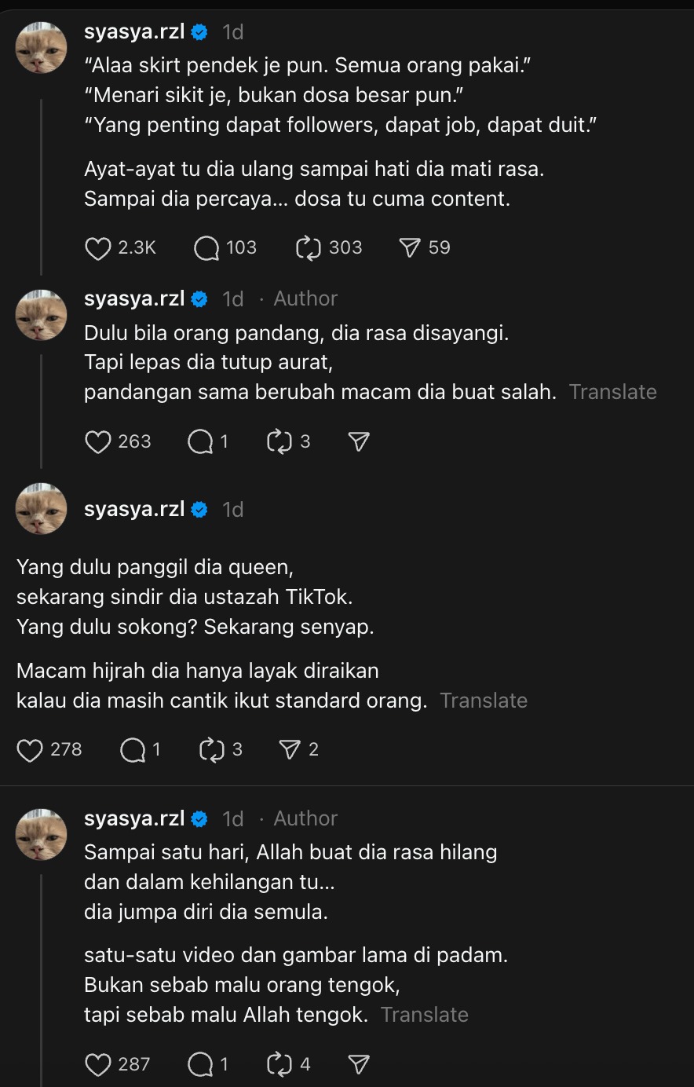Translate the 'Dulu bila orang pandang' reply
The height and width of the screenshot is (1087, 694).
tap(613, 391)
